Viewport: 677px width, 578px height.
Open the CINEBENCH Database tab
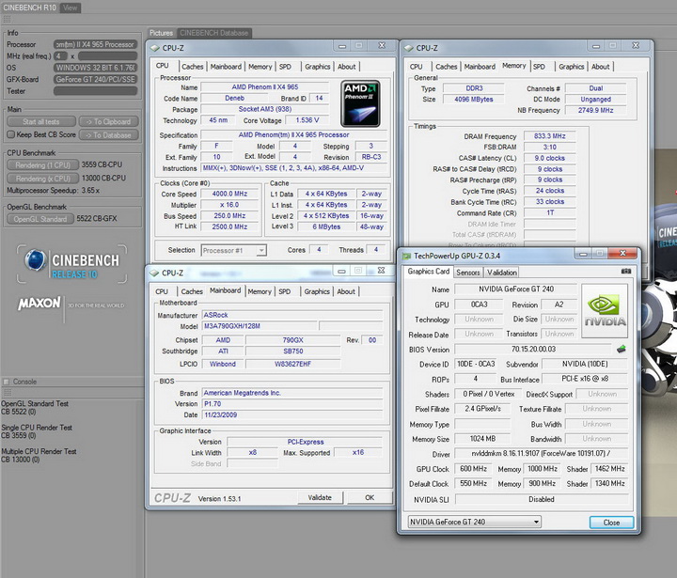[213, 33]
